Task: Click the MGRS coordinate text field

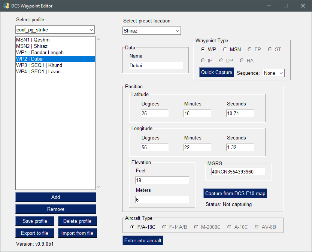Action: (x=235, y=172)
